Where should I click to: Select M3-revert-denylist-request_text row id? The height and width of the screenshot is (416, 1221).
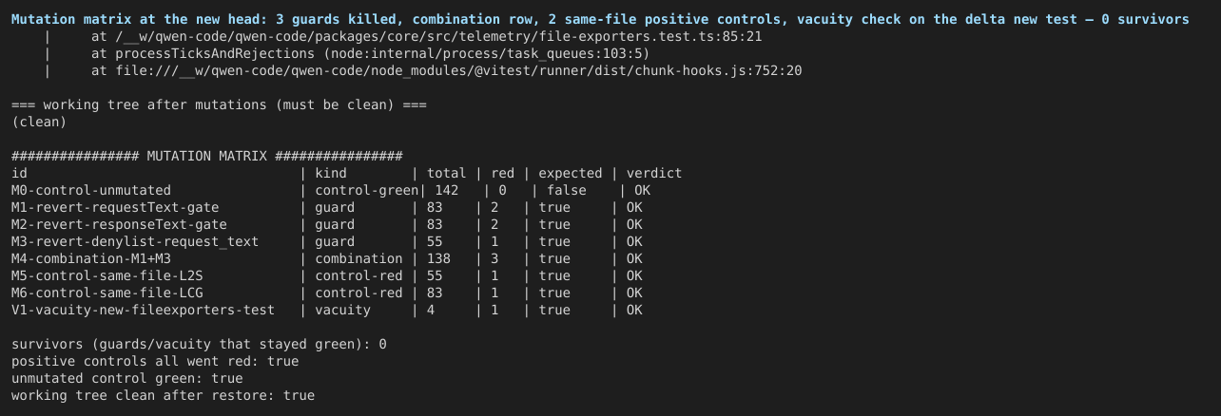[135, 241]
